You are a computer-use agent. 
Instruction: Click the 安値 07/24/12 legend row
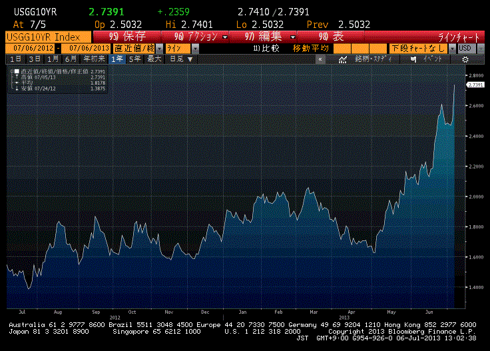(x=59, y=89)
